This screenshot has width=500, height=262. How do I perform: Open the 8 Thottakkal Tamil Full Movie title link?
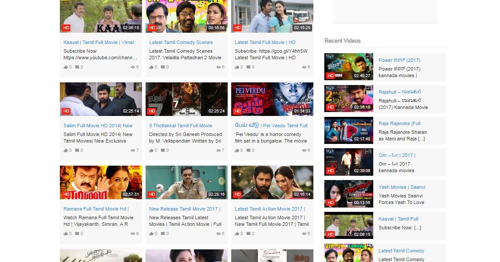coord(181,126)
